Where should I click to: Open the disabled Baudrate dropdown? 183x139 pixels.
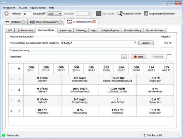point(83,13)
